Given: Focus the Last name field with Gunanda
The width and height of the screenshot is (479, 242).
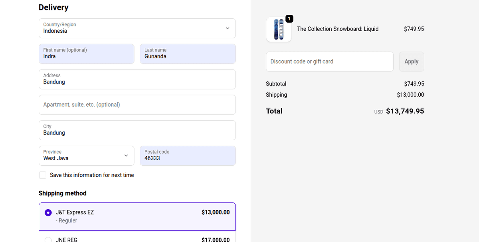Looking at the screenshot, I should click(188, 54).
